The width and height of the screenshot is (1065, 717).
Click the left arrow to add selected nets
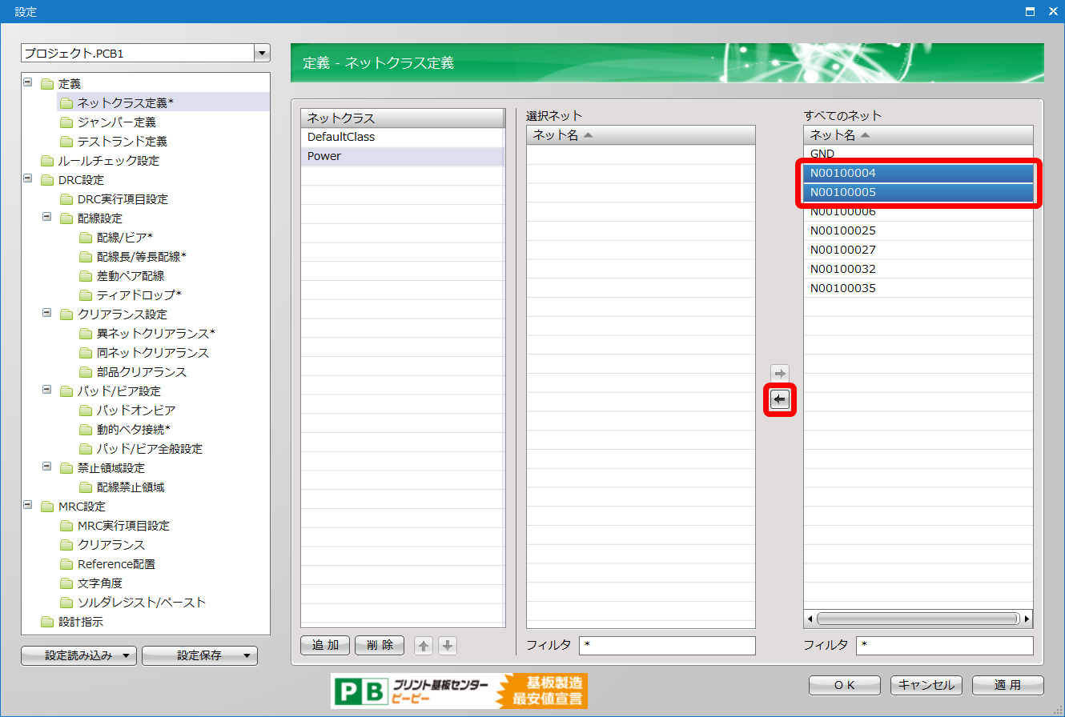[x=779, y=399]
